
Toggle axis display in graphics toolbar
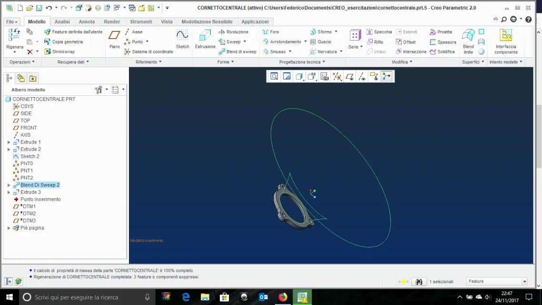click(x=362, y=77)
